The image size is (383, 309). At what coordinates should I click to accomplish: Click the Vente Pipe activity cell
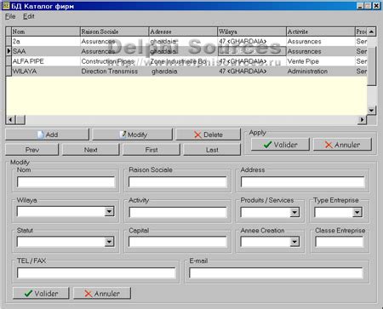[321, 61]
